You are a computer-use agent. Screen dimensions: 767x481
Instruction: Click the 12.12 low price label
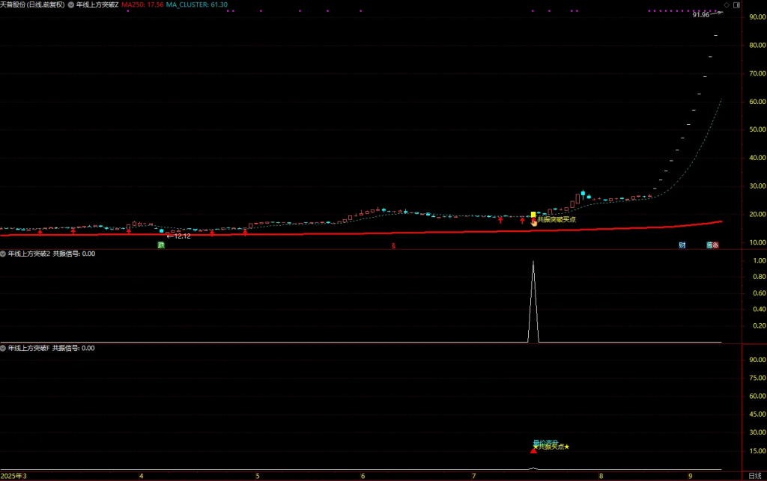tap(182, 236)
